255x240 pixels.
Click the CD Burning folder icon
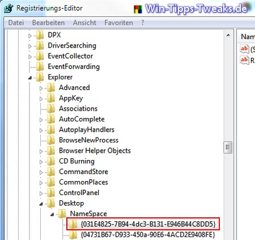pyautogui.click(x=51, y=161)
